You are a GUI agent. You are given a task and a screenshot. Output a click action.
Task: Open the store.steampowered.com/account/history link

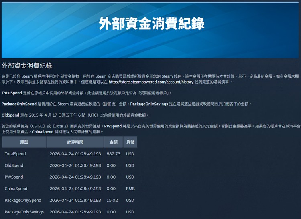tap(151, 82)
